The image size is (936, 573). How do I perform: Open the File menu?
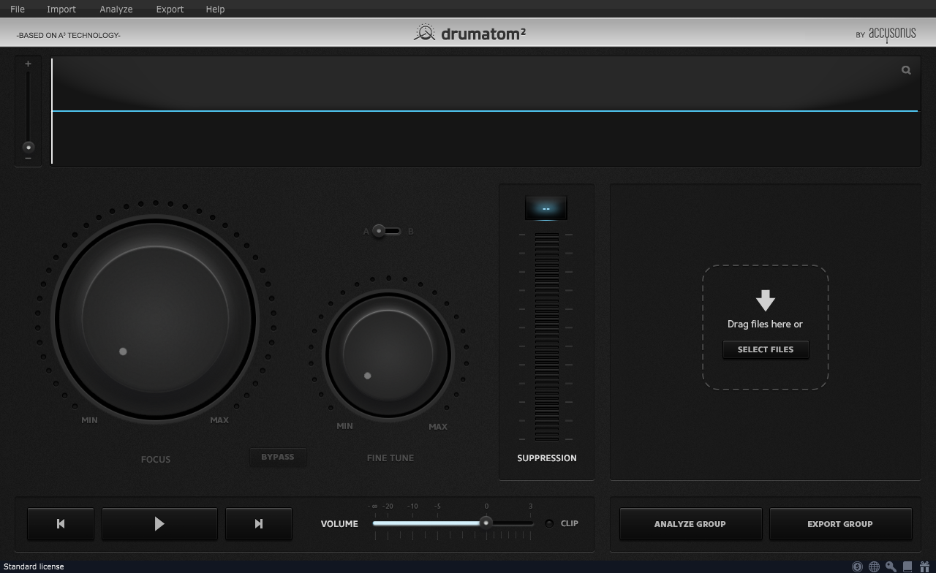(x=18, y=9)
